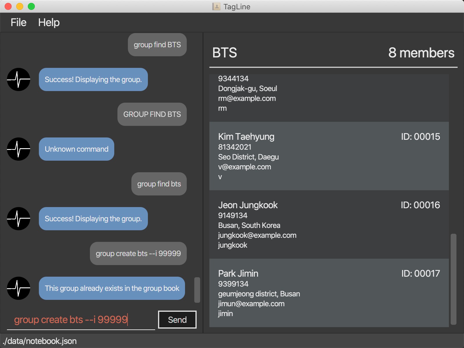This screenshot has width=464, height=348.
Task: Click the ./data/notebook.json status bar path
Action: click(x=39, y=341)
